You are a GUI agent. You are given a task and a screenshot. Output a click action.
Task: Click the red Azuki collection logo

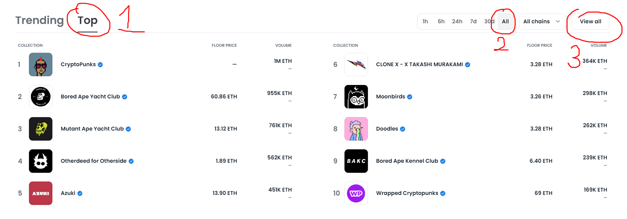click(41, 193)
